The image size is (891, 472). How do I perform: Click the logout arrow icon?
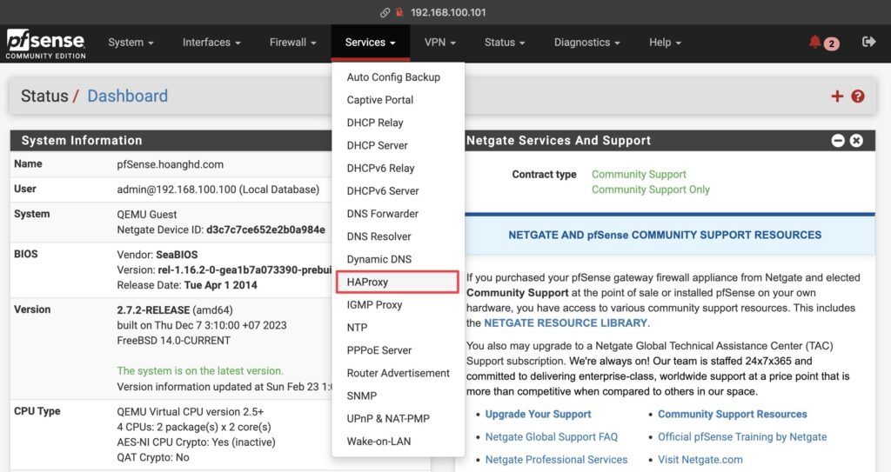[x=868, y=42]
